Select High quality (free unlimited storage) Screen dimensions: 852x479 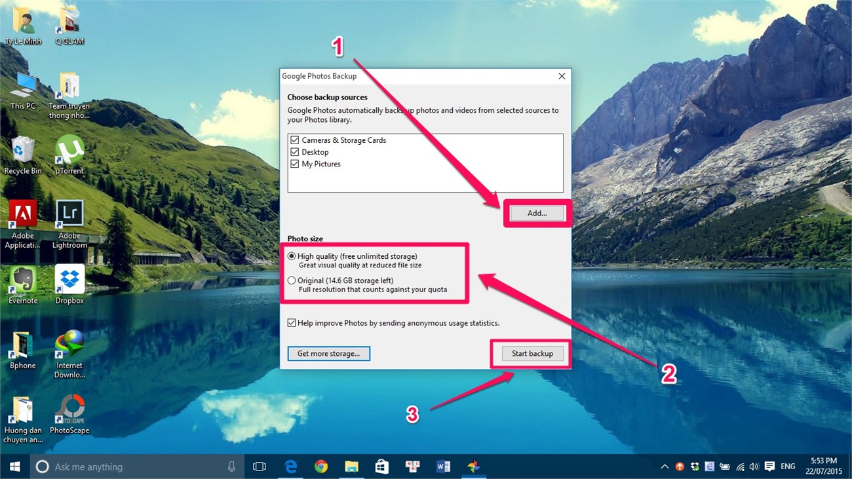[x=292, y=256]
